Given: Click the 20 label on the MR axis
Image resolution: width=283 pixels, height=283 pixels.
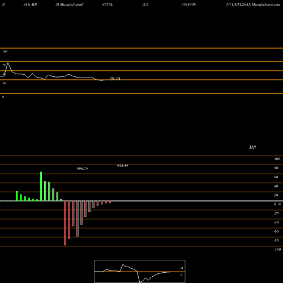Looking at the screenshot, I should click(276, 195).
